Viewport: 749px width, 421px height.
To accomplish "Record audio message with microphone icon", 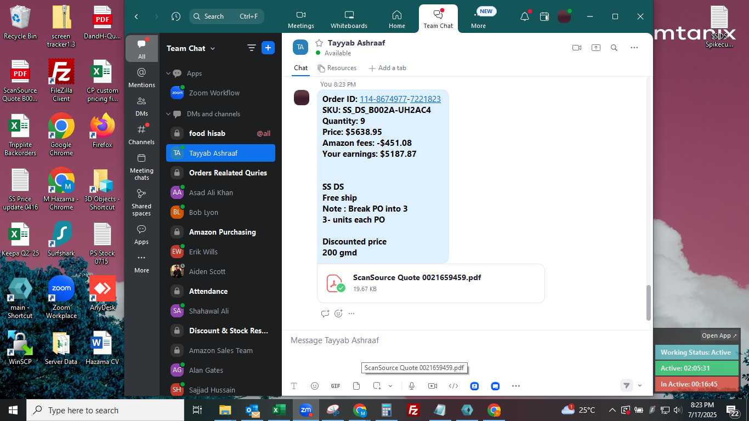I will (x=412, y=386).
